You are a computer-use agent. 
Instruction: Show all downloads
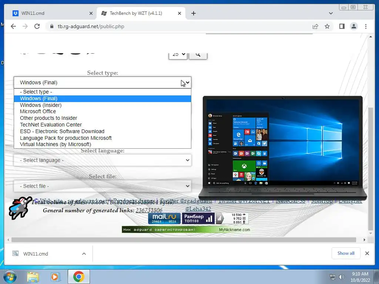point(346,253)
